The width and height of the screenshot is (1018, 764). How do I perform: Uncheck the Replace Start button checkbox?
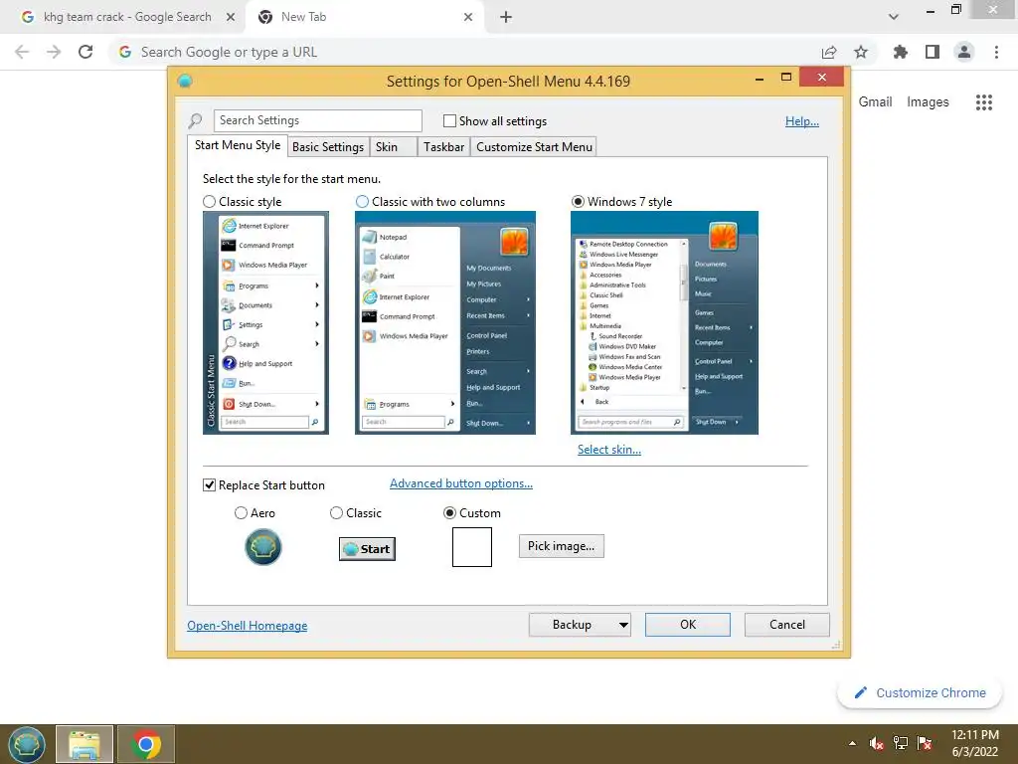(209, 485)
